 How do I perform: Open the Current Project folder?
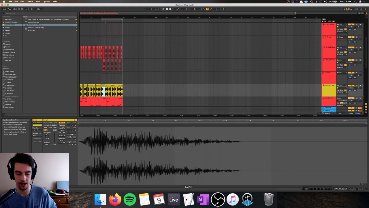coord(10,74)
